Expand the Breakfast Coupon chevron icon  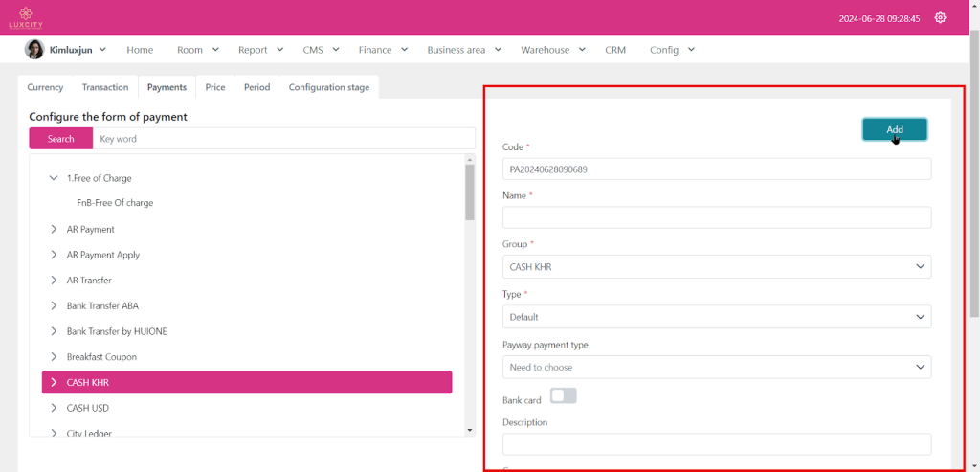(54, 357)
